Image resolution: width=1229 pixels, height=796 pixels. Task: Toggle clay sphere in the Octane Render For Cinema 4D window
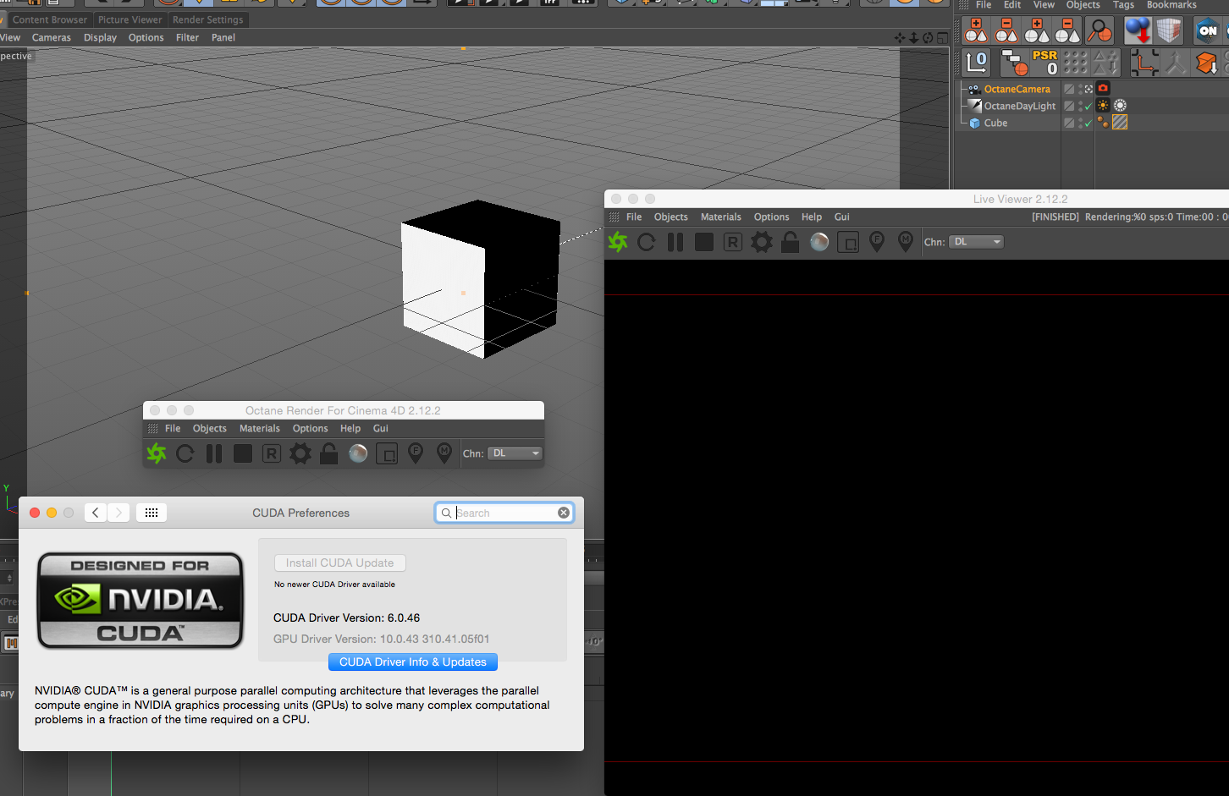(358, 453)
